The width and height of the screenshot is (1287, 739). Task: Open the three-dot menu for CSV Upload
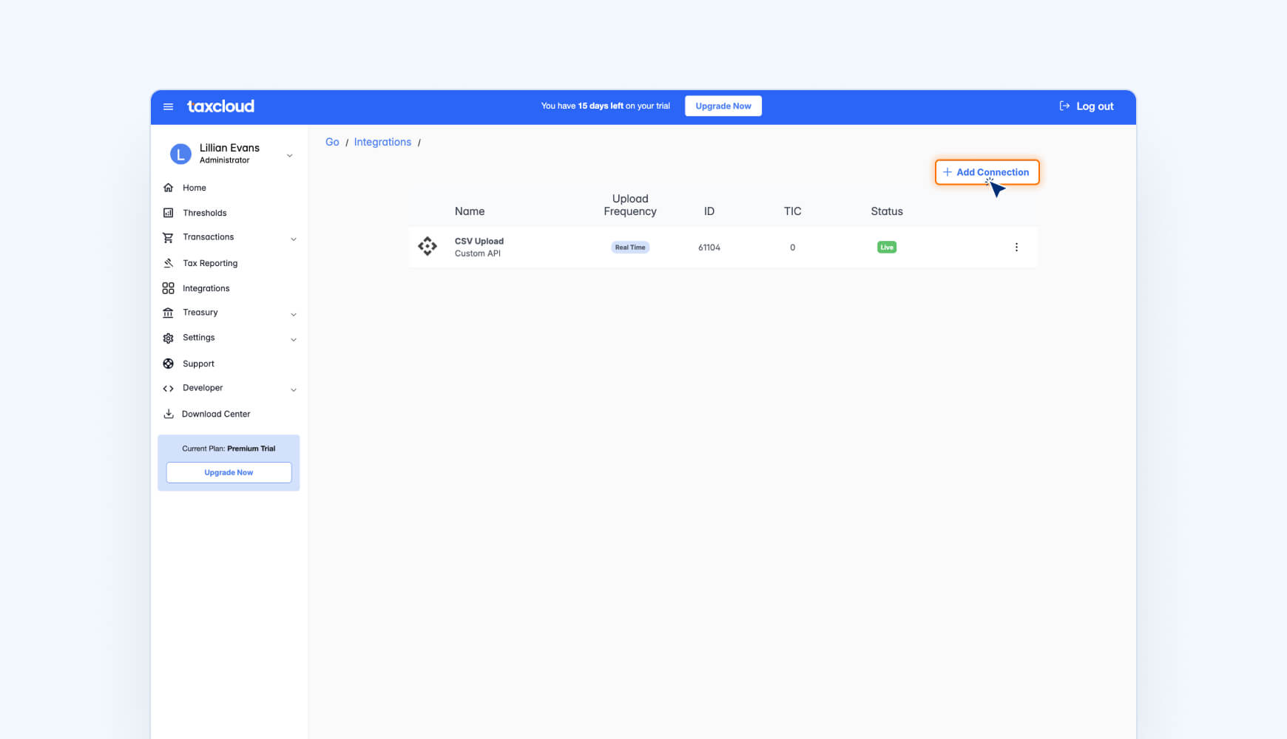[x=1016, y=247]
